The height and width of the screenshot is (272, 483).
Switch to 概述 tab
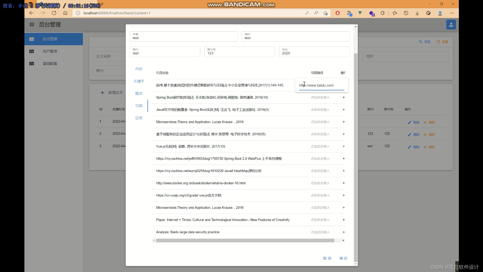pos(139,93)
